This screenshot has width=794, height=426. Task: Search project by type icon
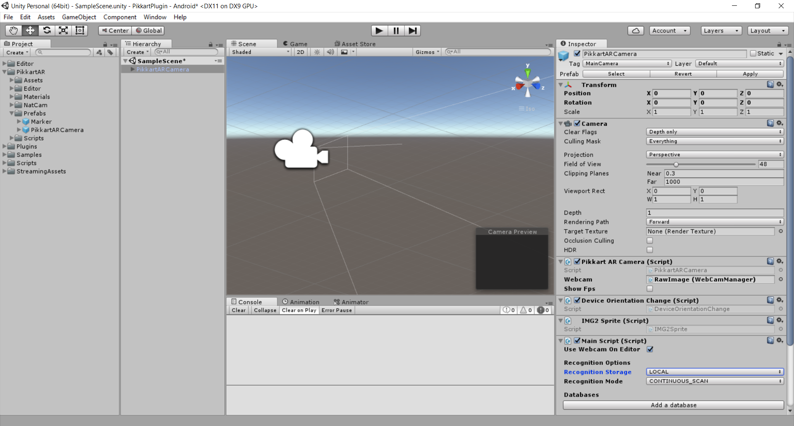(x=99, y=53)
